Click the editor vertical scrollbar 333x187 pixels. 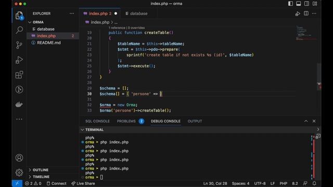pyautogui.click(x=319, y=76)
